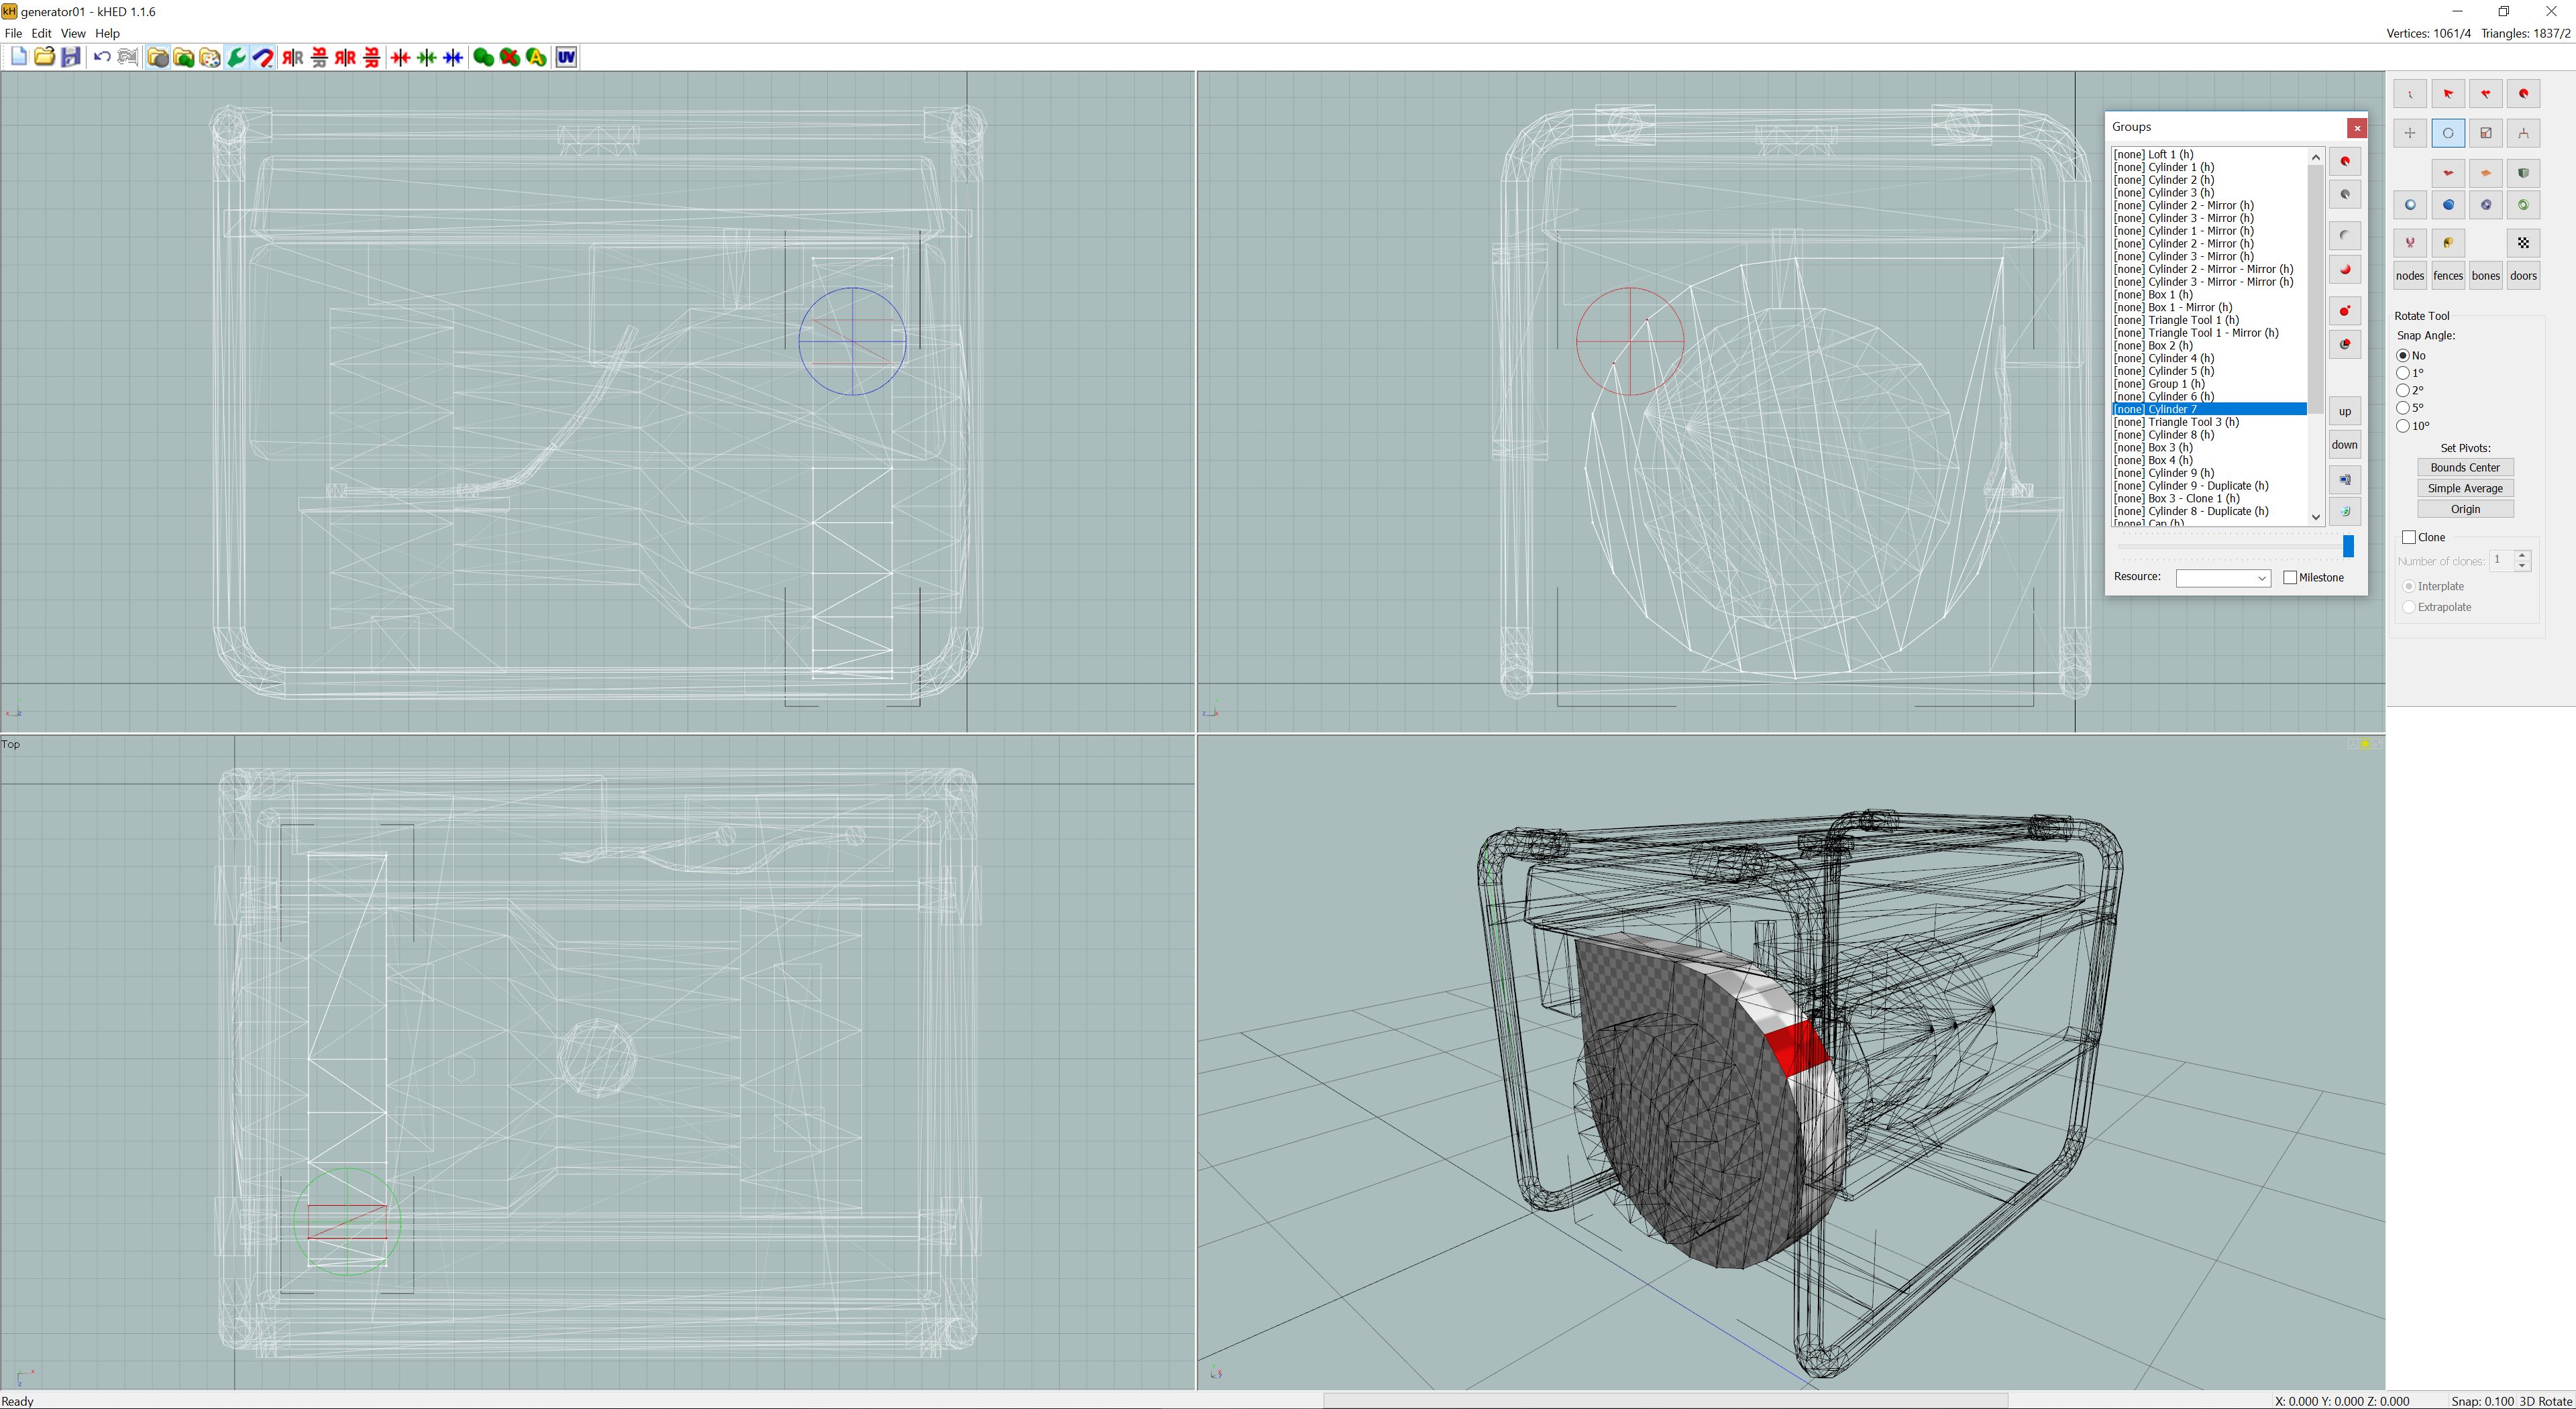Click the bones button
This screenshot has width=2576, height=1409.
(2485, 276)
